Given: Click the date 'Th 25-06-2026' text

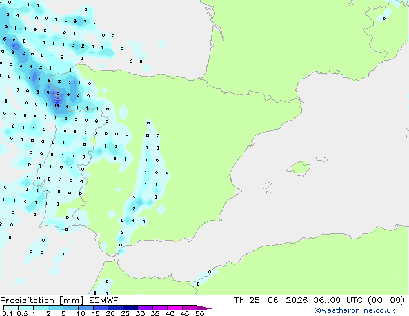Looking at the screenshot, I should click(x=271, y=301).
